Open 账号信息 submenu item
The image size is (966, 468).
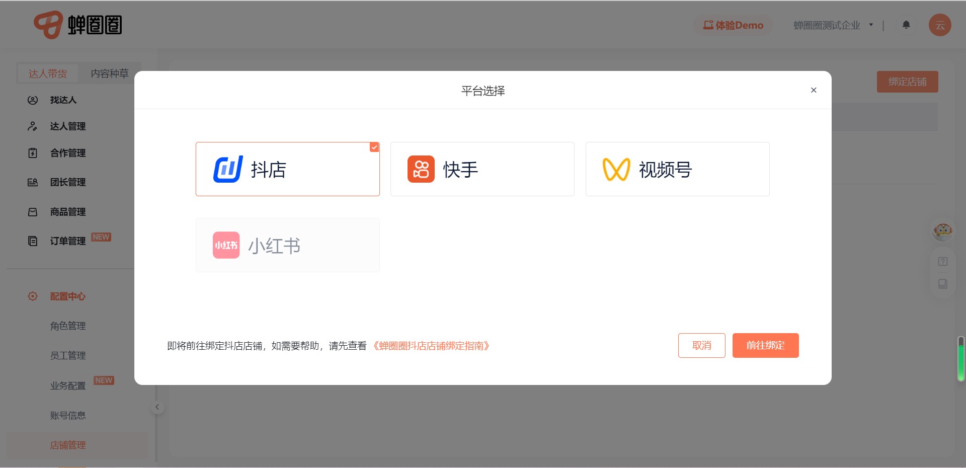point(68,416)
